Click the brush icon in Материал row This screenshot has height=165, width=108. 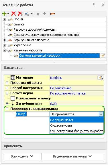(x=100, y=78)
